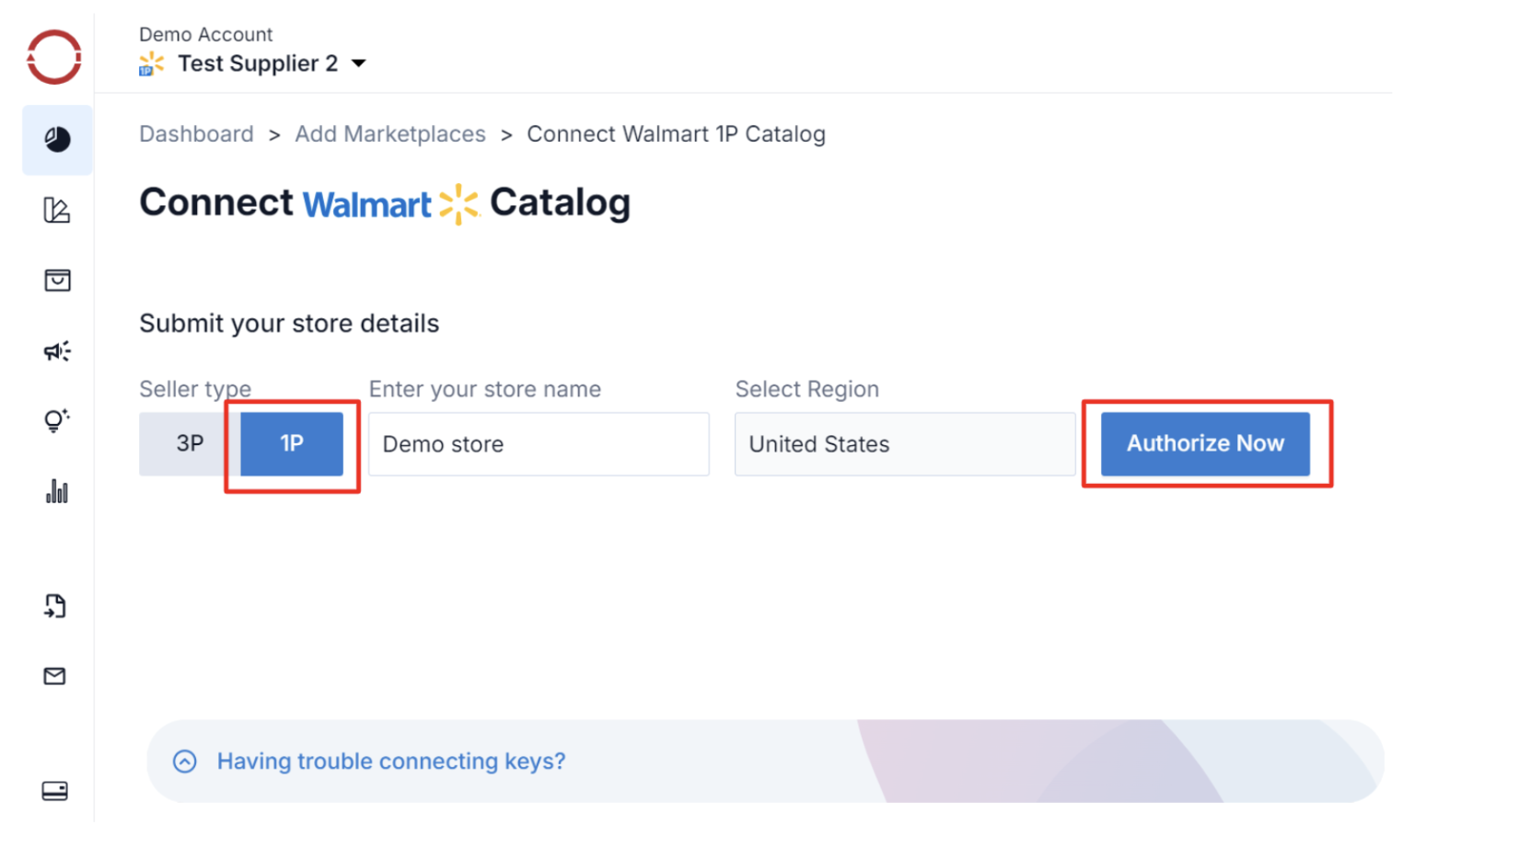
Task: Select the pencil and ruler sidebar icon
Action: (x=57, y=211)
